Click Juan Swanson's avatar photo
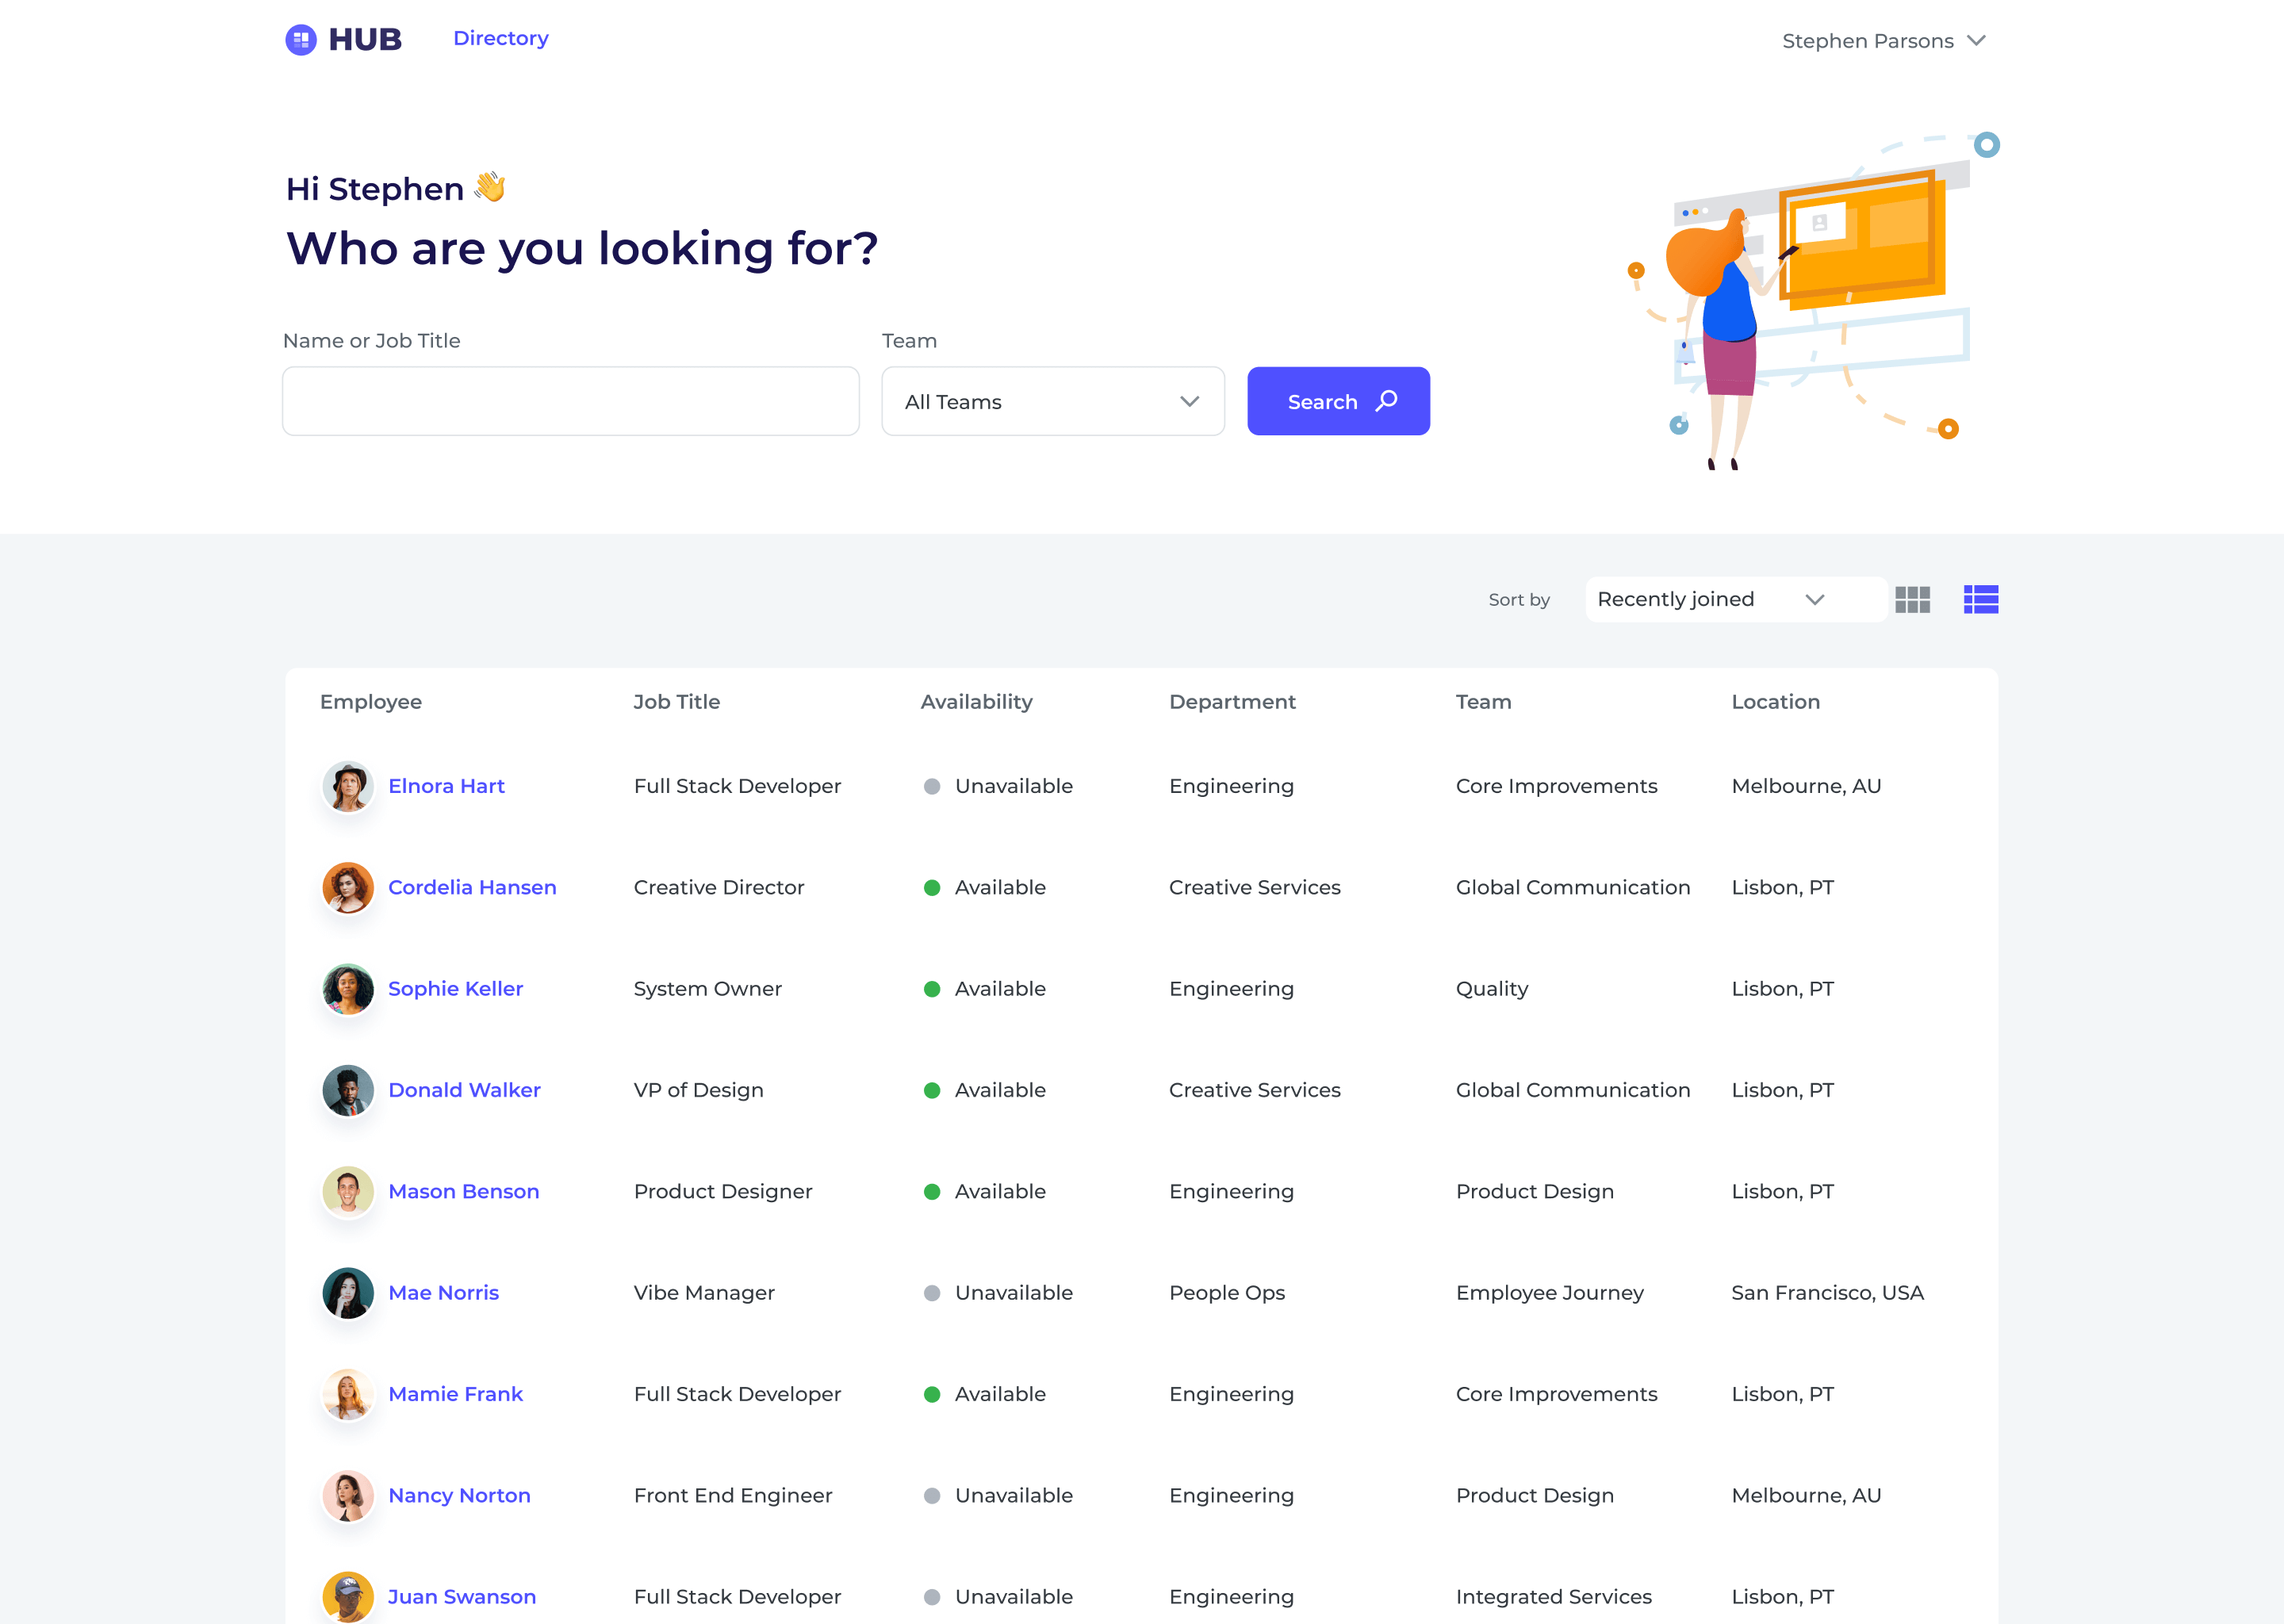The height and width of the screenshot is (1624, 2284). pyautogui.click(x=348, y=1596)
